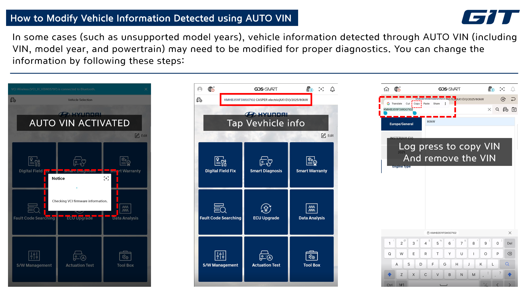The width and height of the screenshot is (530, 289).
Task: Open more options dots in text selection popup
Action: click(x=445, y=104)
